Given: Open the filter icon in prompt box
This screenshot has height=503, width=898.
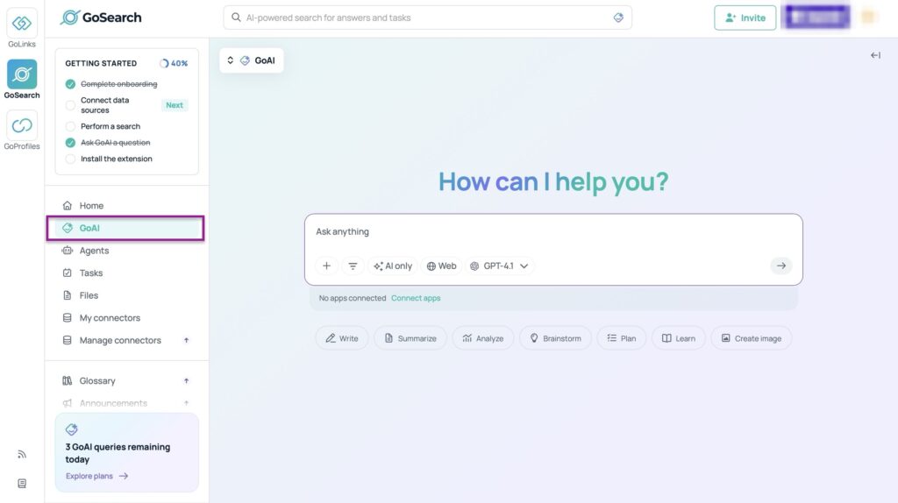Looking at the screenshot, I should click(353, 266).
